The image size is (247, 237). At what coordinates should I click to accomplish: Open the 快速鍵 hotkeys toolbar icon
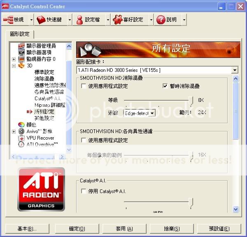coord(41,19)
